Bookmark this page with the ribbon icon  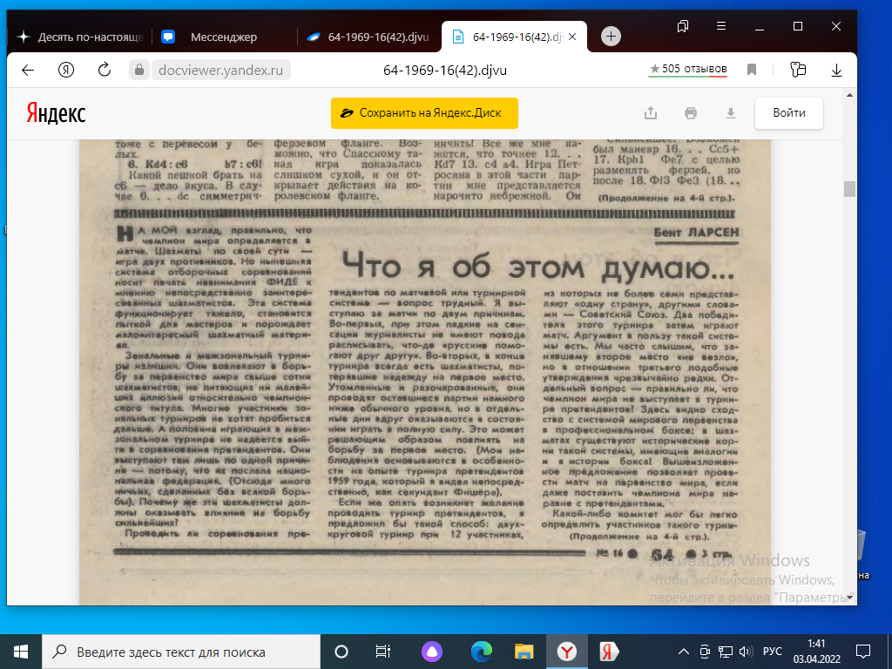752,70
